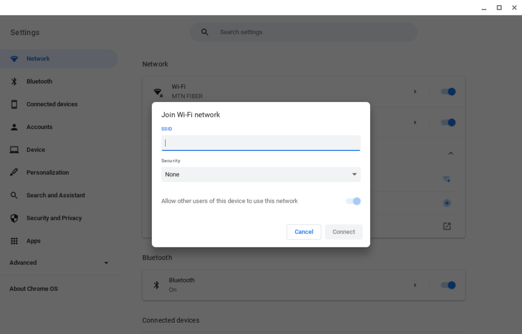This screenshot has width=522, height=334.
Task: Cancel the Join Wi-Fi network dialog
Action: [x=304, y=232]
